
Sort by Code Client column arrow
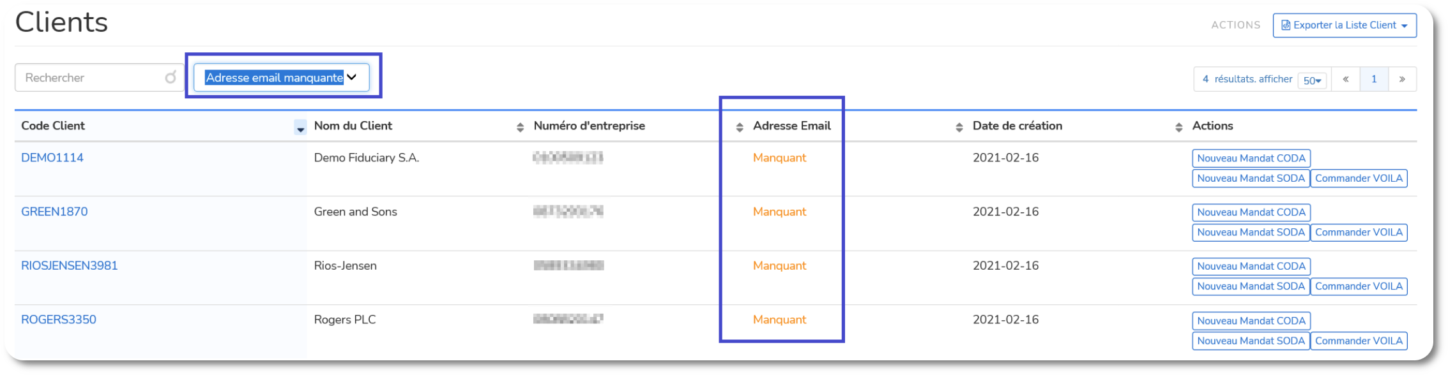pyautogui.click(x=300, y=128)
